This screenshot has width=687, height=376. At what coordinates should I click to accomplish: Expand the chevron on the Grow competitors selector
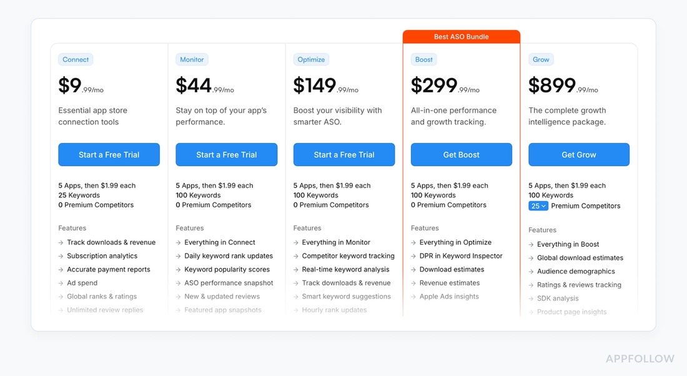pos(544,205)
